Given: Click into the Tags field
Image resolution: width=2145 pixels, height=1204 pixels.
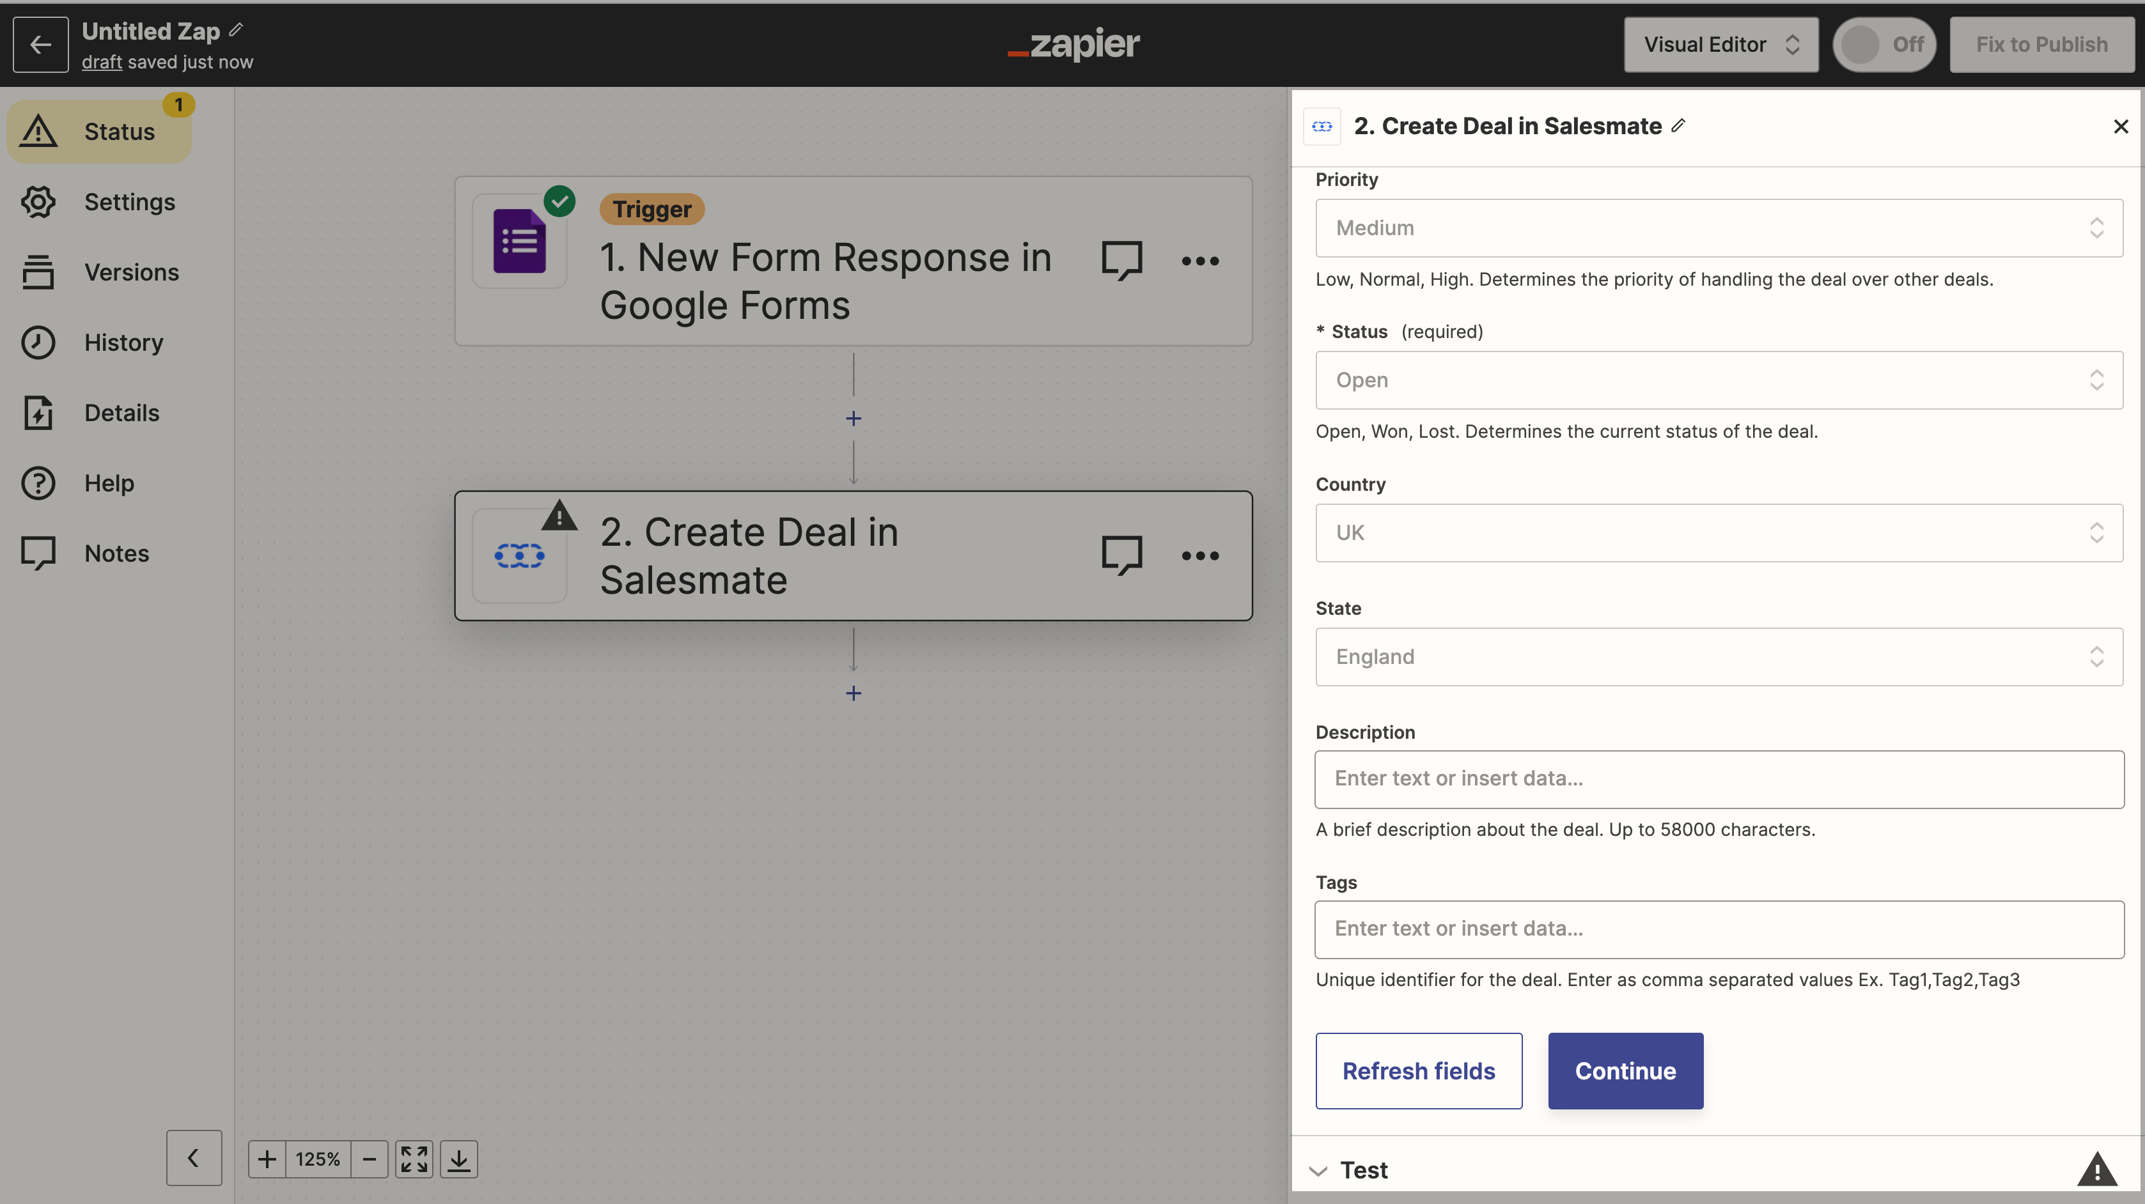Looking at the screenshot, I should tap(1719, 929).
